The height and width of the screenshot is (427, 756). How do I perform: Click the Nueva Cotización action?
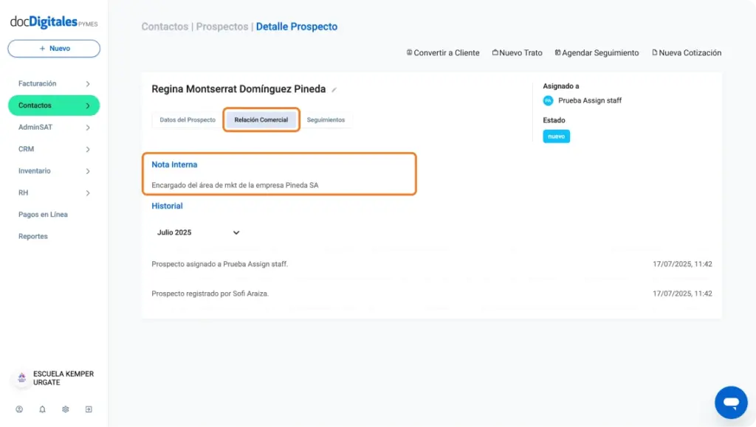[x=687, y=53]
